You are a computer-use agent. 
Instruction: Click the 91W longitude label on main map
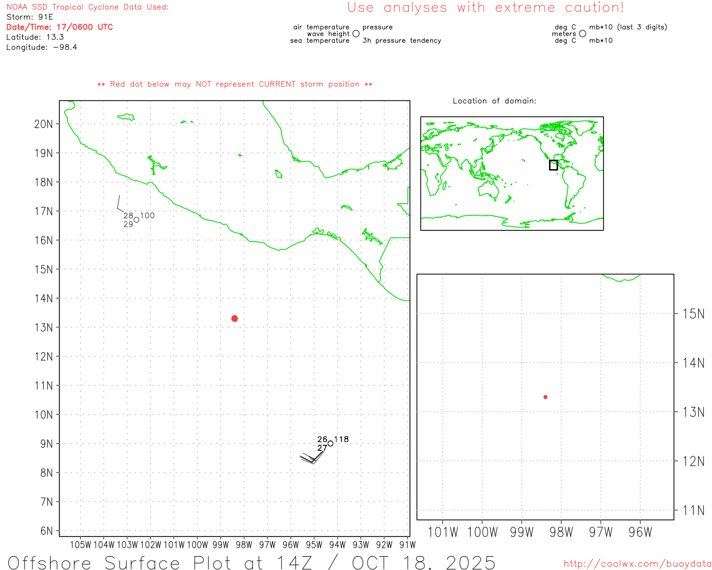coord(408,545)
